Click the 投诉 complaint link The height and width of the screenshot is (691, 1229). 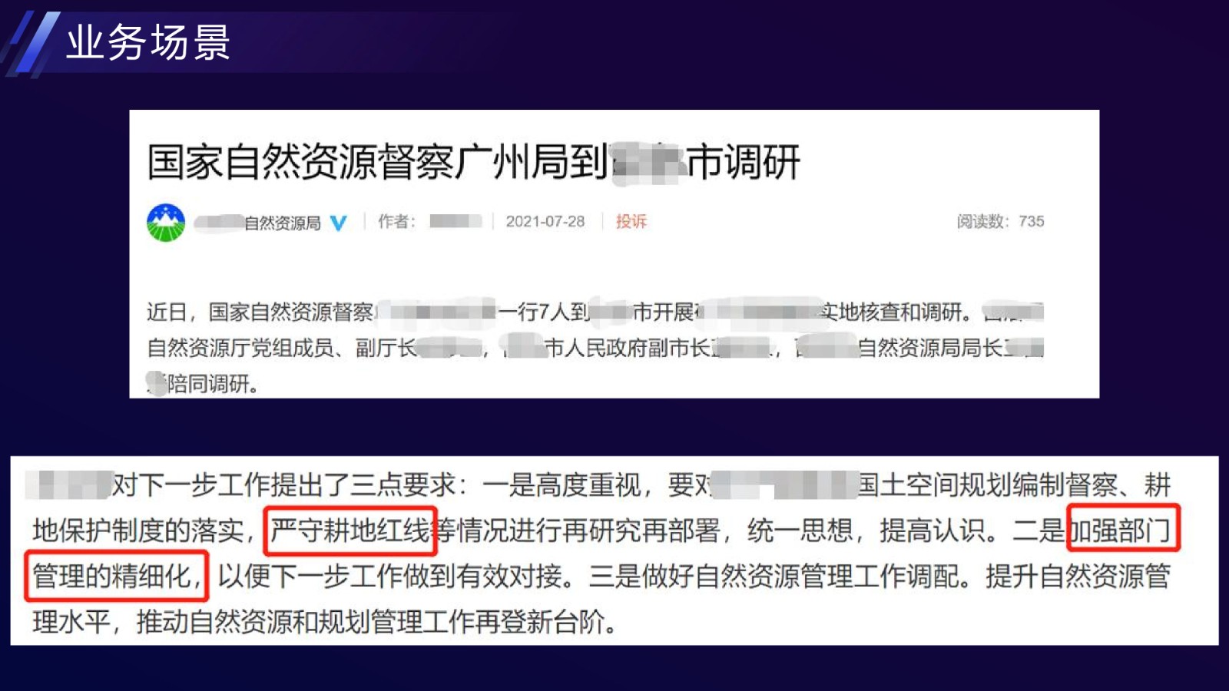(631, 221)
